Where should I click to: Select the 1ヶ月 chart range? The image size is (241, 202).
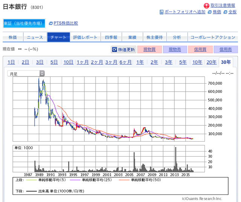click(83, 62)
